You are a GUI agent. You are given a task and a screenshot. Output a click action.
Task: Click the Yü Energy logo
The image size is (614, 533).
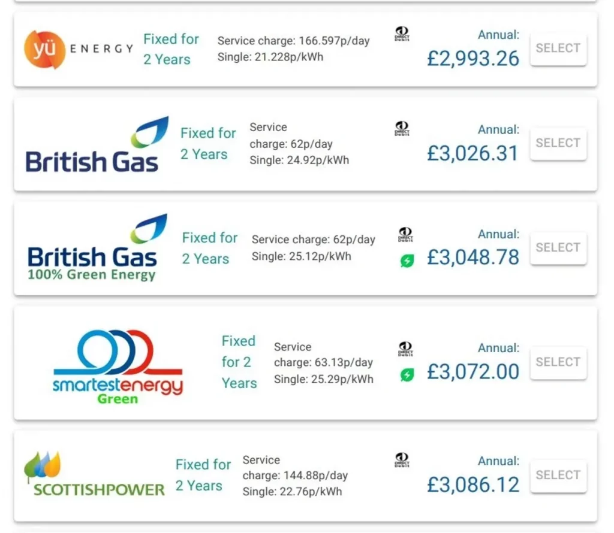(78, 49)
